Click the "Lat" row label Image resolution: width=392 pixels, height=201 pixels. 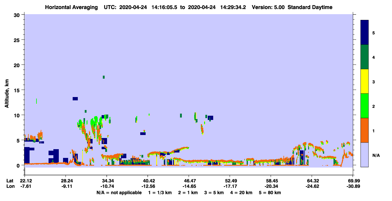(9, 181)
